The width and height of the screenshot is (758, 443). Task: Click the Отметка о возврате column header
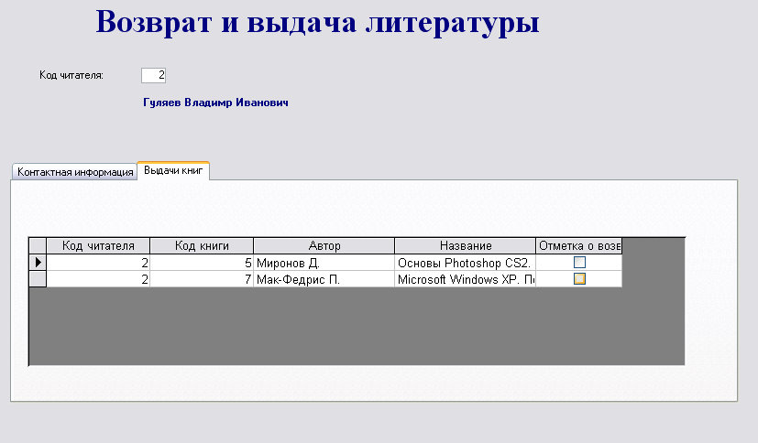pyautogui.click(x=578, y=245)
